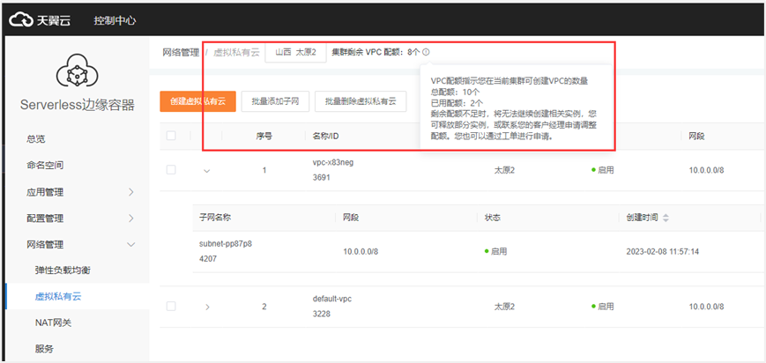Open the 山西 太原2 region selector
Screen dimensions: 766x363
(295, 53)
